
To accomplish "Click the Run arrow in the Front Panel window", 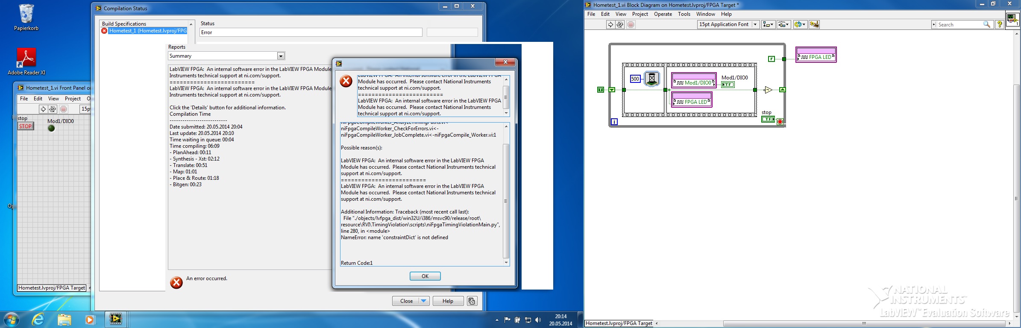I will click(43, 109).
